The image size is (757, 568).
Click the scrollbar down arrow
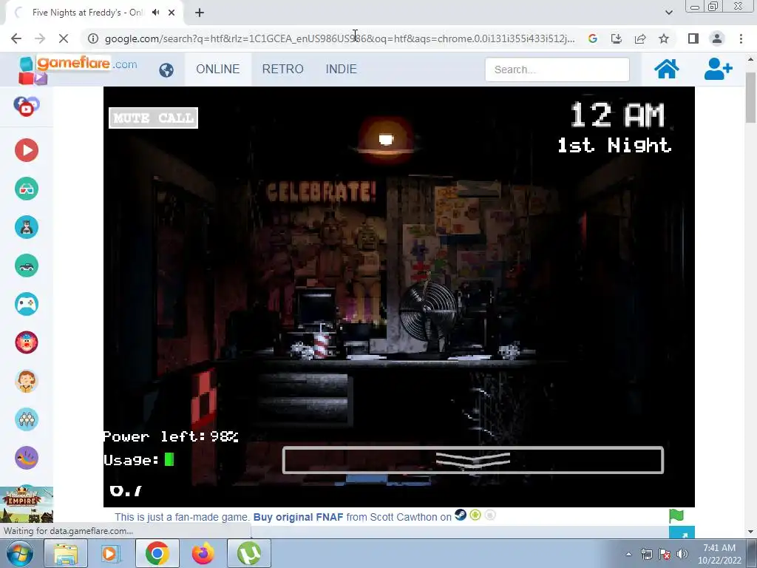(x=750, y=532)
